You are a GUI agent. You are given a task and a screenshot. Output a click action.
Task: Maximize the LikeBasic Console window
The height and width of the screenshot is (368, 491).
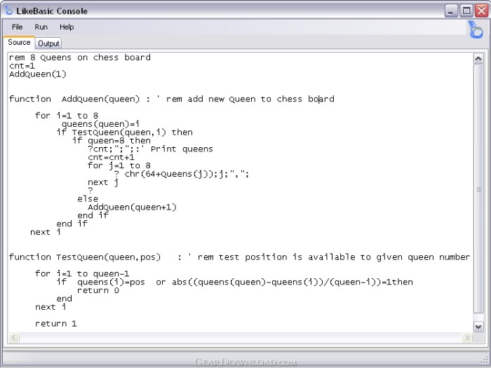(466, 11)
